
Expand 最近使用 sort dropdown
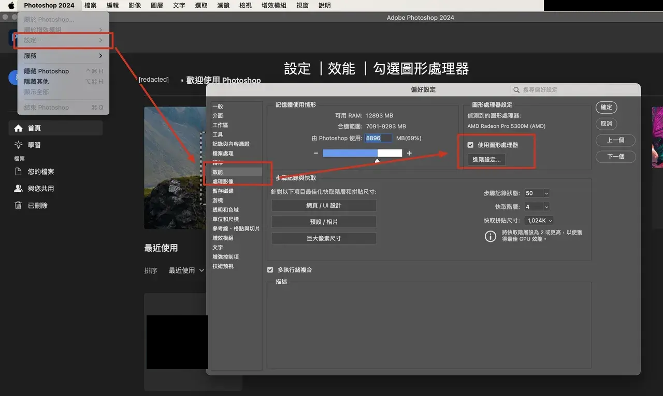[x=186, y=270]
